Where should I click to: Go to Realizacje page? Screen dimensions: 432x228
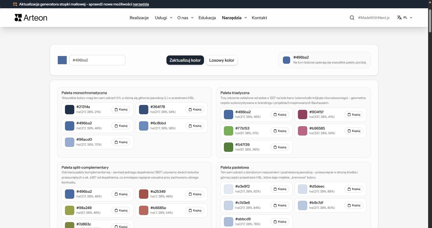click(139, 18)
